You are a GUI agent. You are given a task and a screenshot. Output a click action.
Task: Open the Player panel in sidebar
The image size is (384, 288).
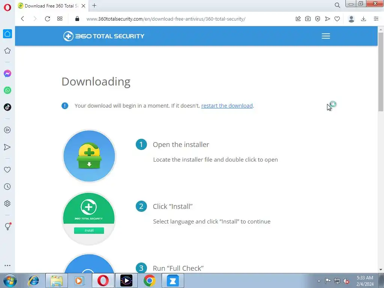7,130
